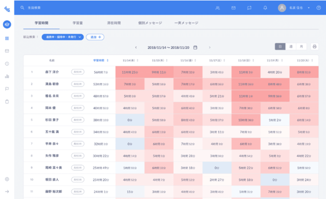Select the clipboard icon in sidebar

(x=7, y=101)
